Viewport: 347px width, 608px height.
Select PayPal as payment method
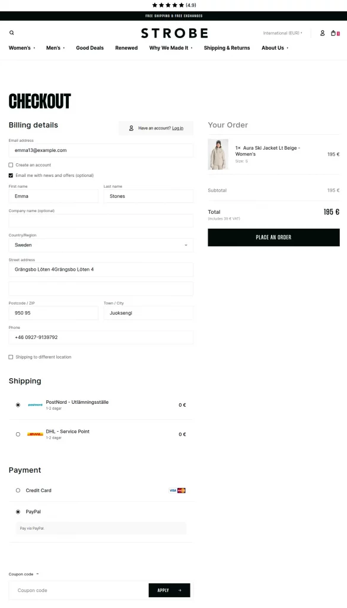coord(18,511)
